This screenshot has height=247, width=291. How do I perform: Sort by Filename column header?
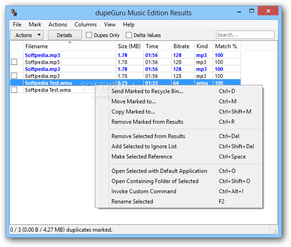69,46
